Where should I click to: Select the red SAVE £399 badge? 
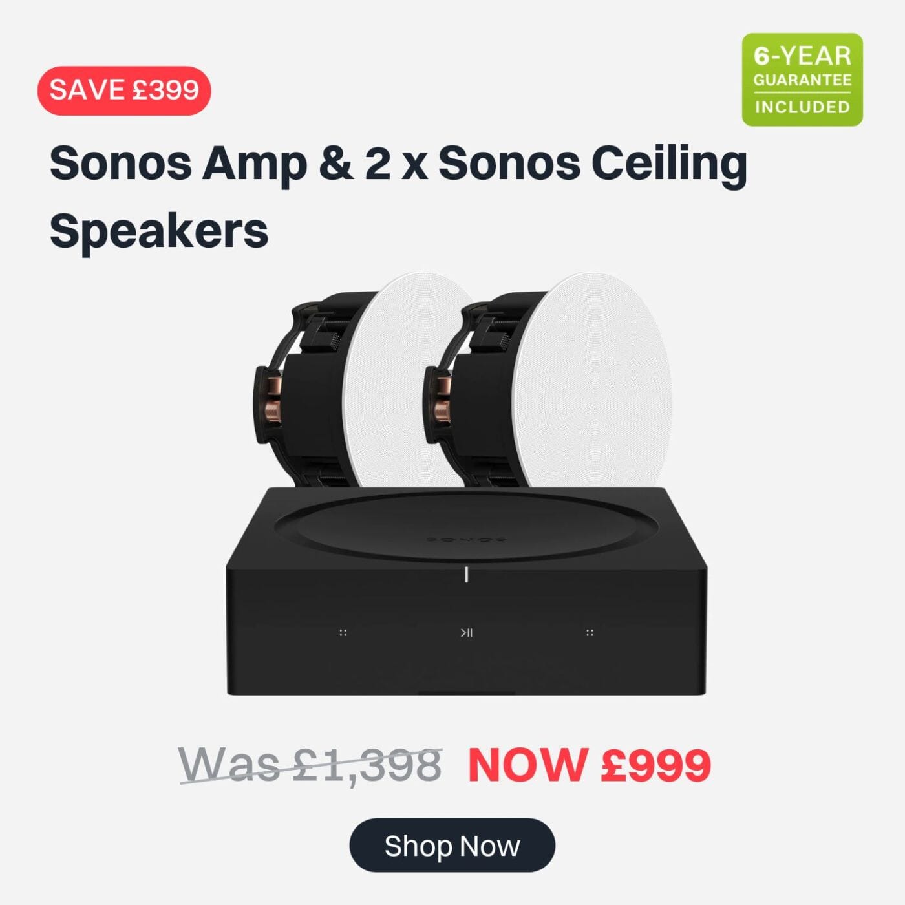pyautogui.click(x=124, y=90)
